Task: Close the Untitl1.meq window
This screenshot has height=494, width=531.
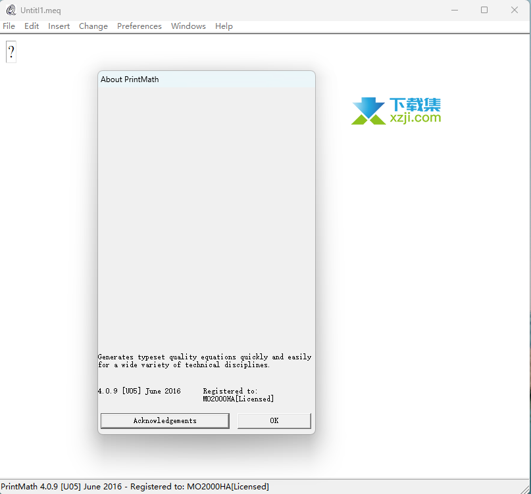Action: pyautogui.click(x=515, y=10)
